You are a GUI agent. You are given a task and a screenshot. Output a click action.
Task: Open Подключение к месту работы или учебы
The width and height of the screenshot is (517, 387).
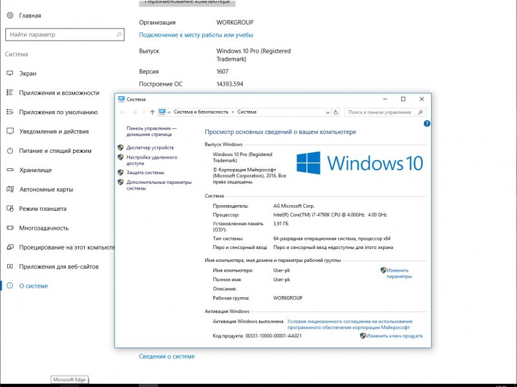tap(196, 35)
